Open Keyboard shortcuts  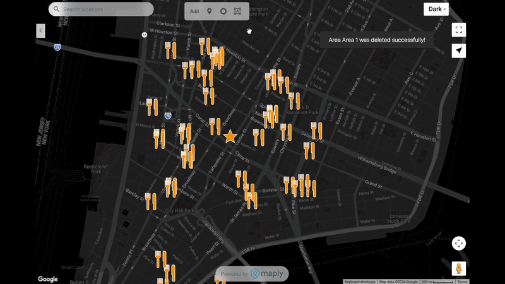360,281
